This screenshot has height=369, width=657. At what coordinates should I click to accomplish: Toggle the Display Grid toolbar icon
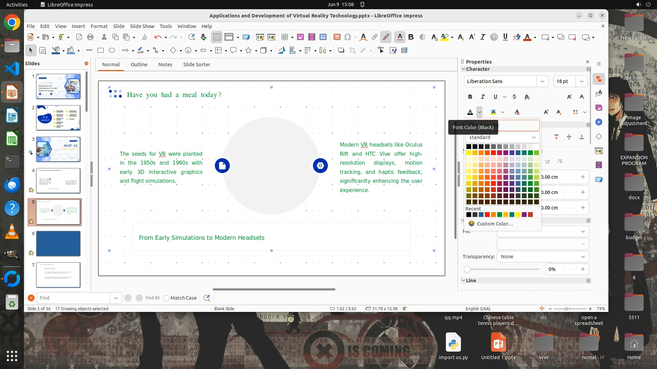tap(217, 37)
